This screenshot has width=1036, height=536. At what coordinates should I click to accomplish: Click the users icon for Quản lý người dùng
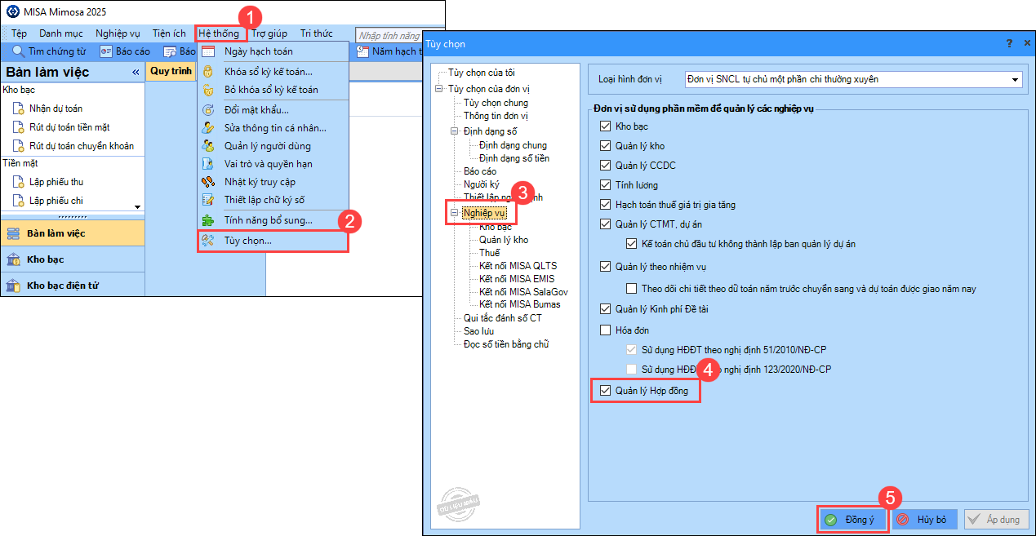(x=208, y=146)
